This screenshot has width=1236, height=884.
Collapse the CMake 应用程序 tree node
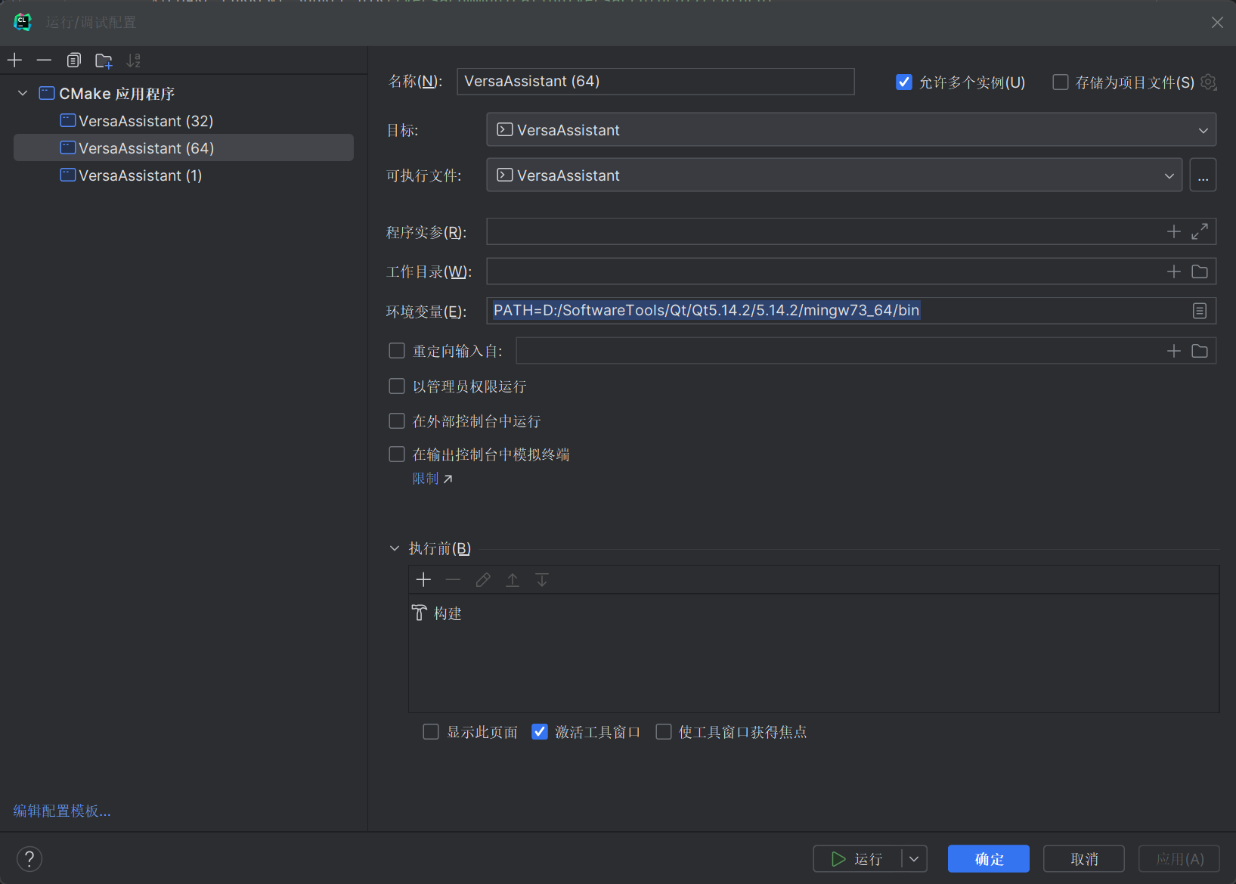(x=23, y=93)
